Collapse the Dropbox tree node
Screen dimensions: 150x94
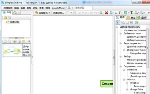(127, 83)
